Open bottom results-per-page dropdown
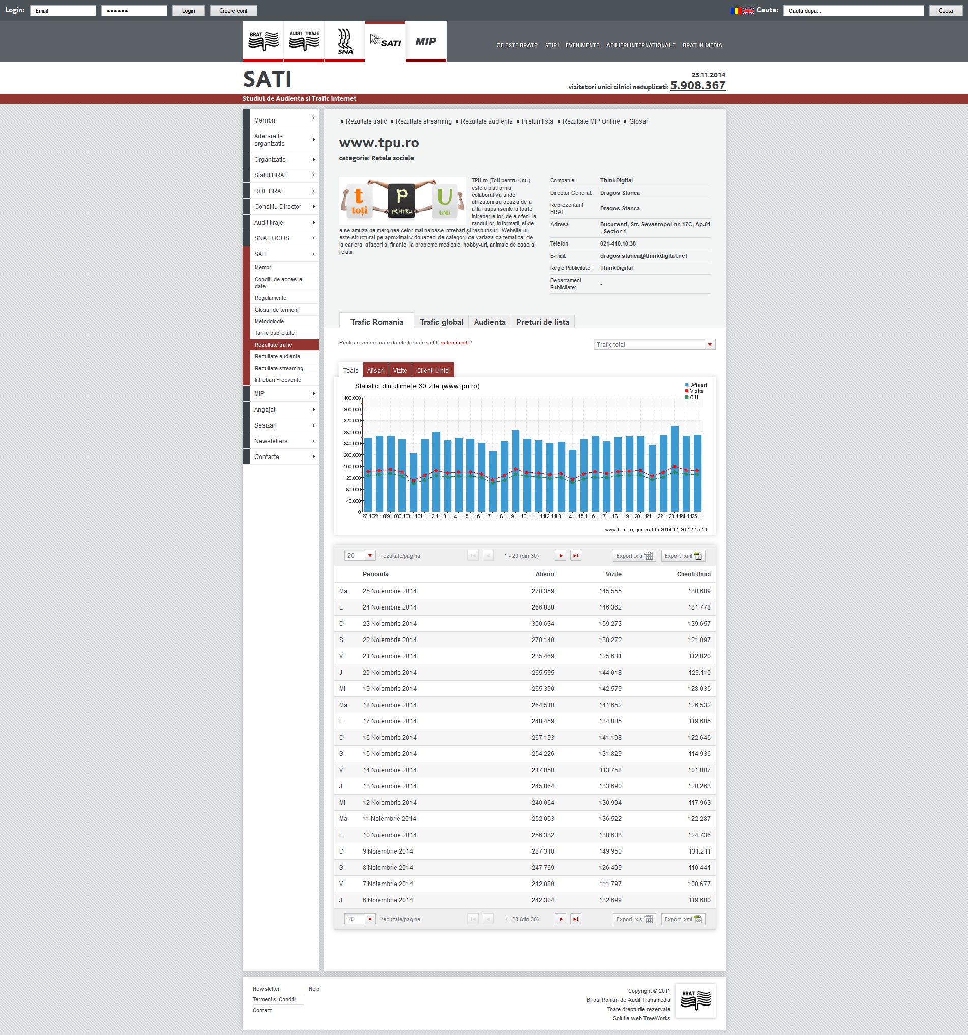 [360, 919]
